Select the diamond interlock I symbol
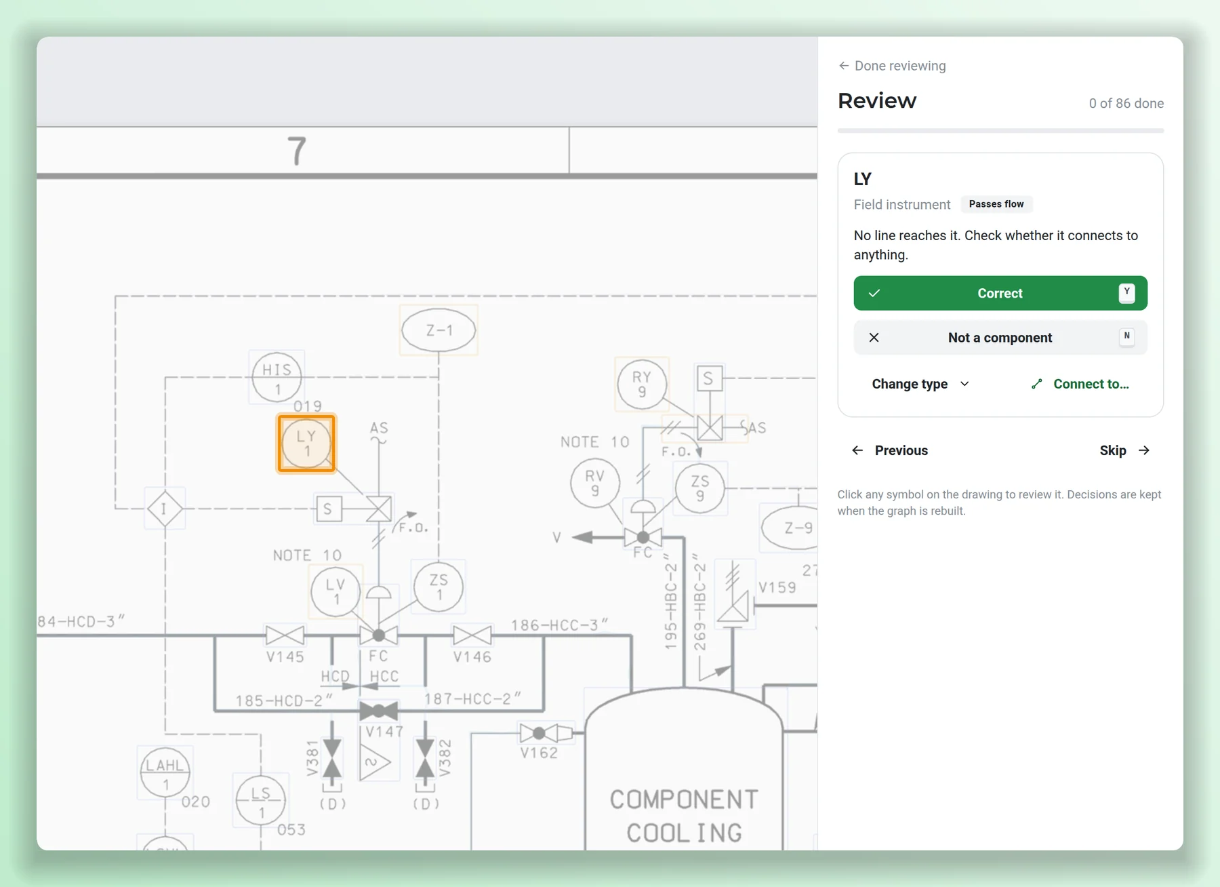This screenshot has width=1220, height=887. 165,508
